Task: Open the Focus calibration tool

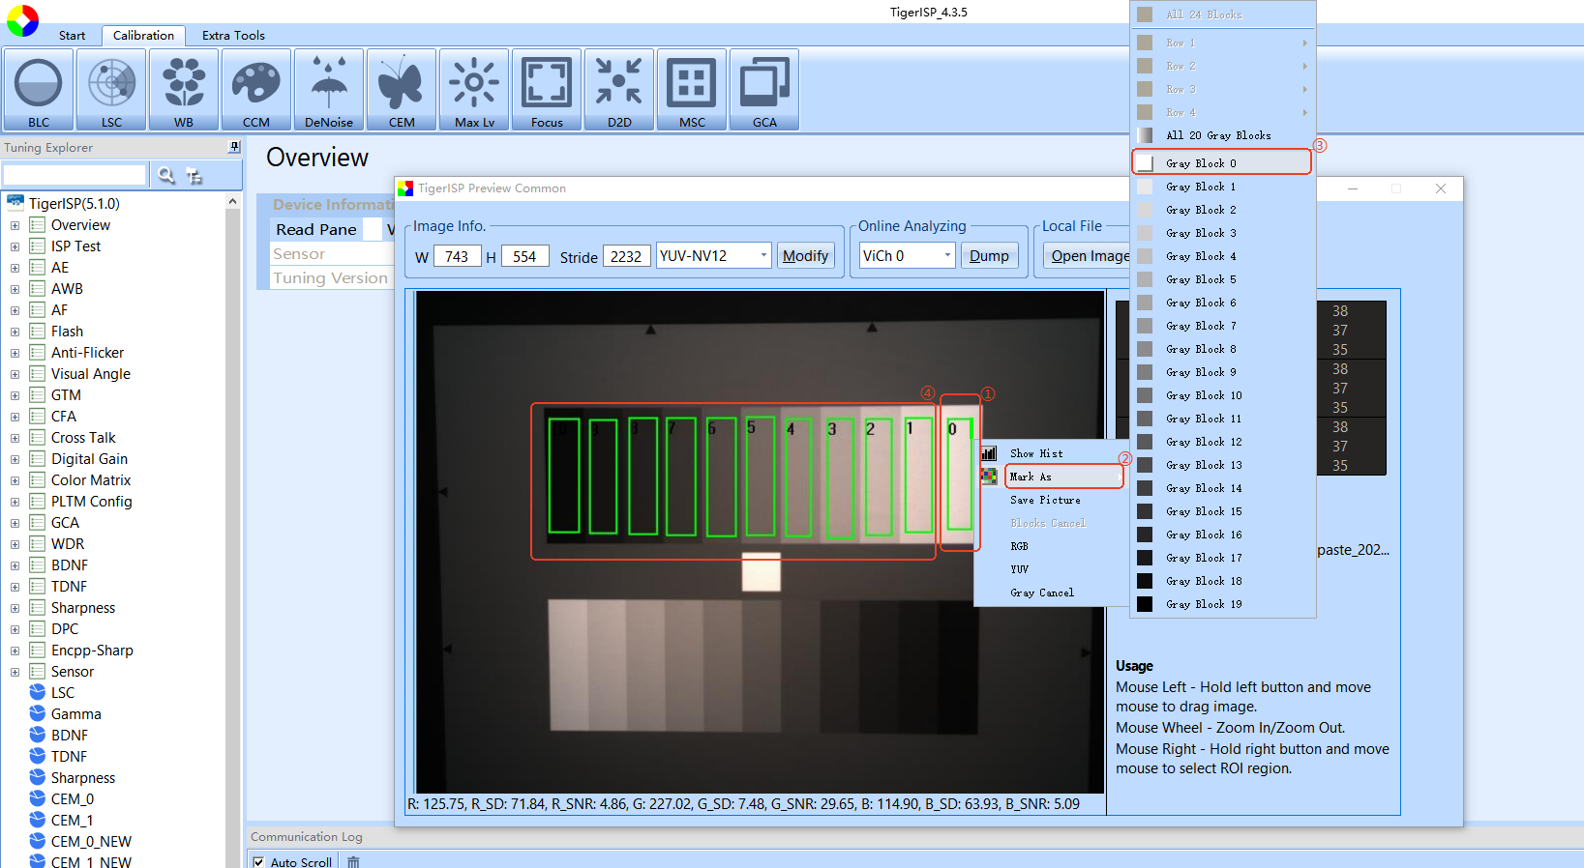Action: [547, 90]
